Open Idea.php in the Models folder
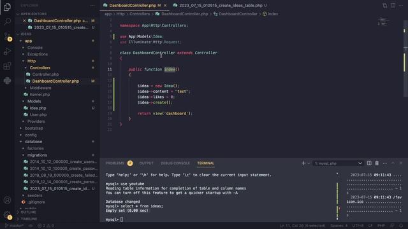 point(38,108)
